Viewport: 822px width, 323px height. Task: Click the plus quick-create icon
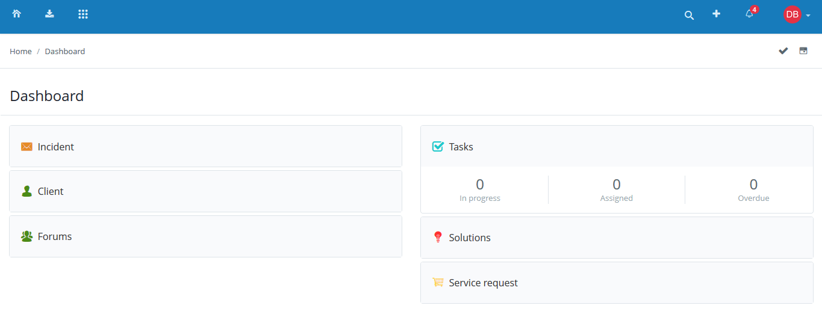click(x=716, y=14)
